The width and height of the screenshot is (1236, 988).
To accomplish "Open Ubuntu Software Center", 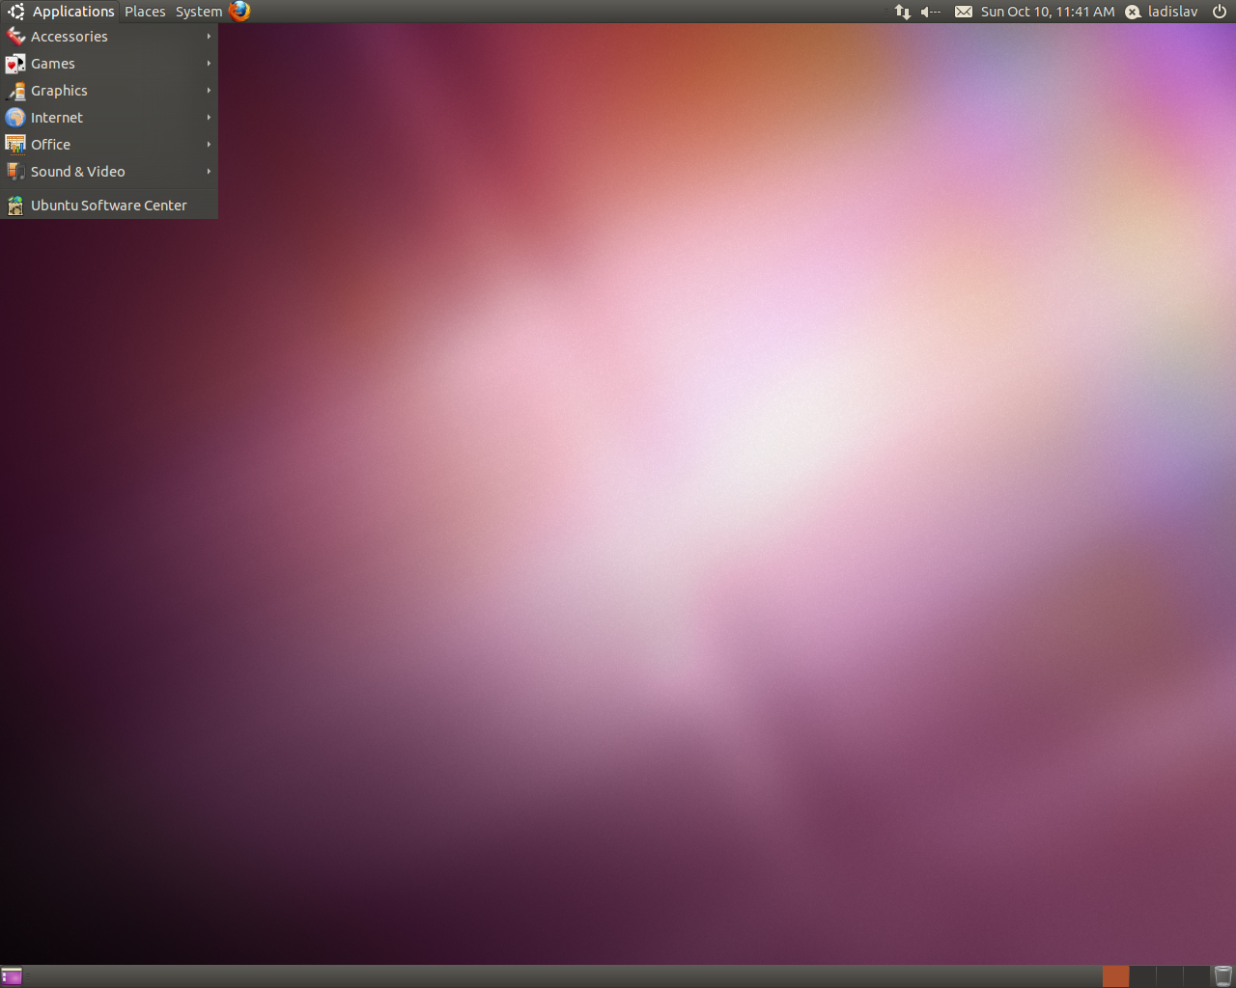I will 109,206.
